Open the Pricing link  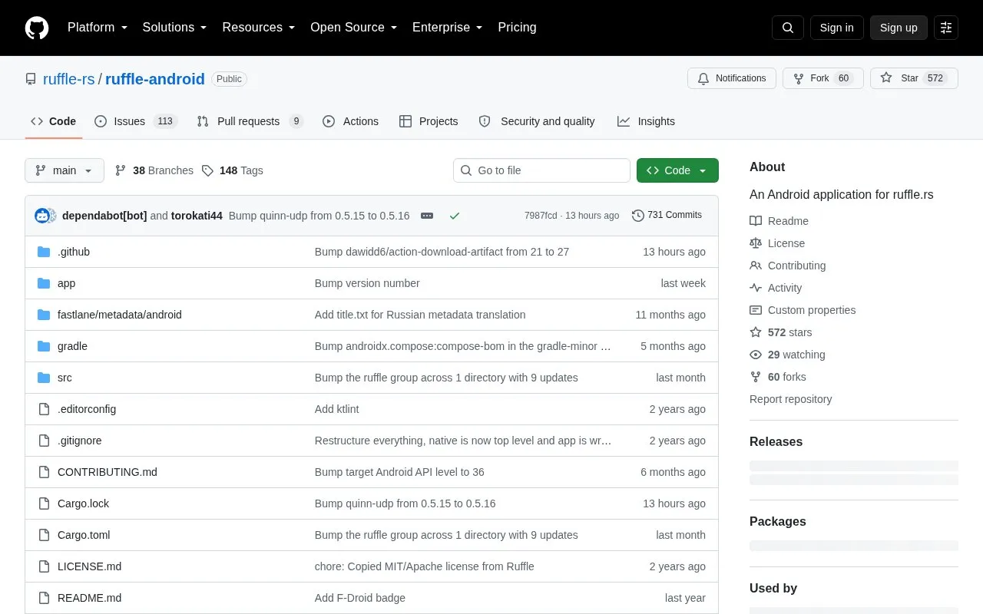[x=517, y=28]
